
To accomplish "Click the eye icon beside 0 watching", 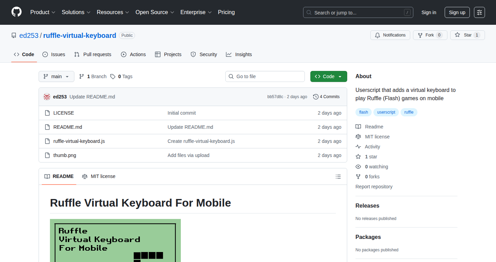I will tap(358, 167).
